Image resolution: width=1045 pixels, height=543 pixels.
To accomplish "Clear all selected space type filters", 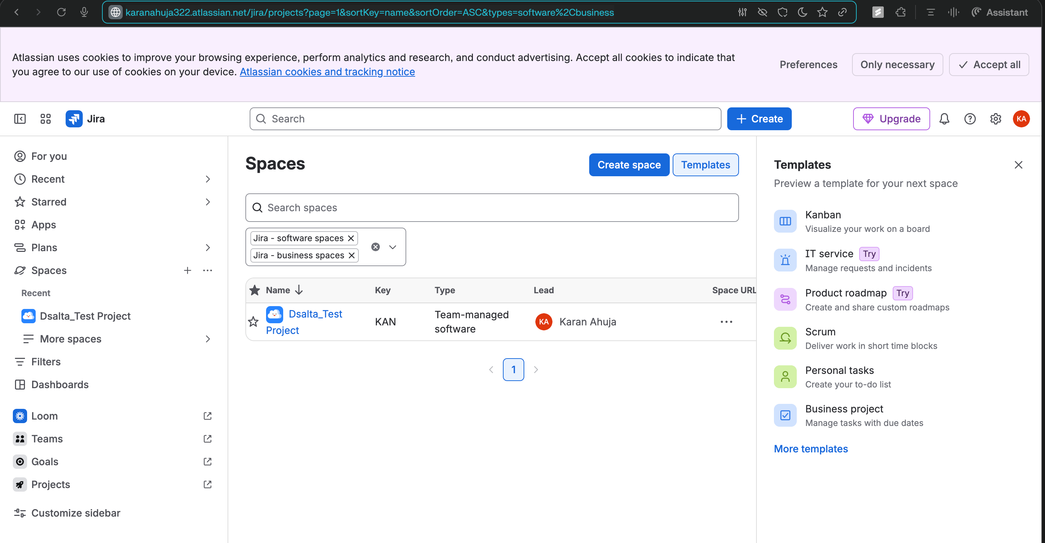I will click(376, 247).
